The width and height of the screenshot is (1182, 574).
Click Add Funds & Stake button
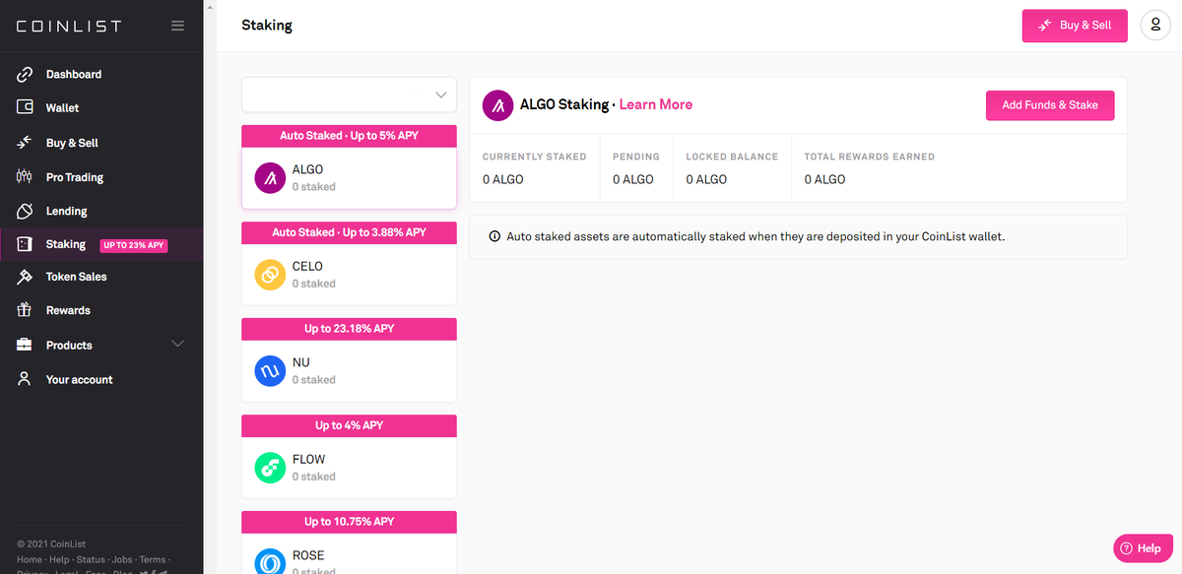pyautogui.click(x=1050, y=105)
